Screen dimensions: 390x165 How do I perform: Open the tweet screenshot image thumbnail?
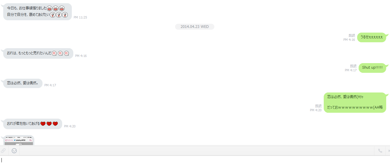point(19,140)
